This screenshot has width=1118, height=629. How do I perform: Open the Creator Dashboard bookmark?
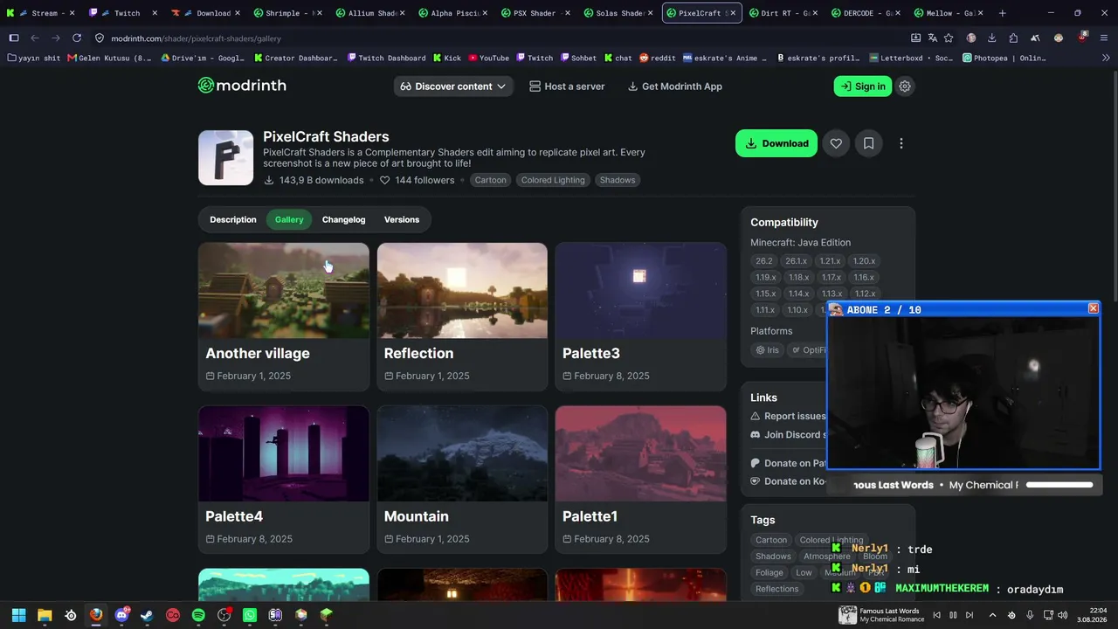296,58
